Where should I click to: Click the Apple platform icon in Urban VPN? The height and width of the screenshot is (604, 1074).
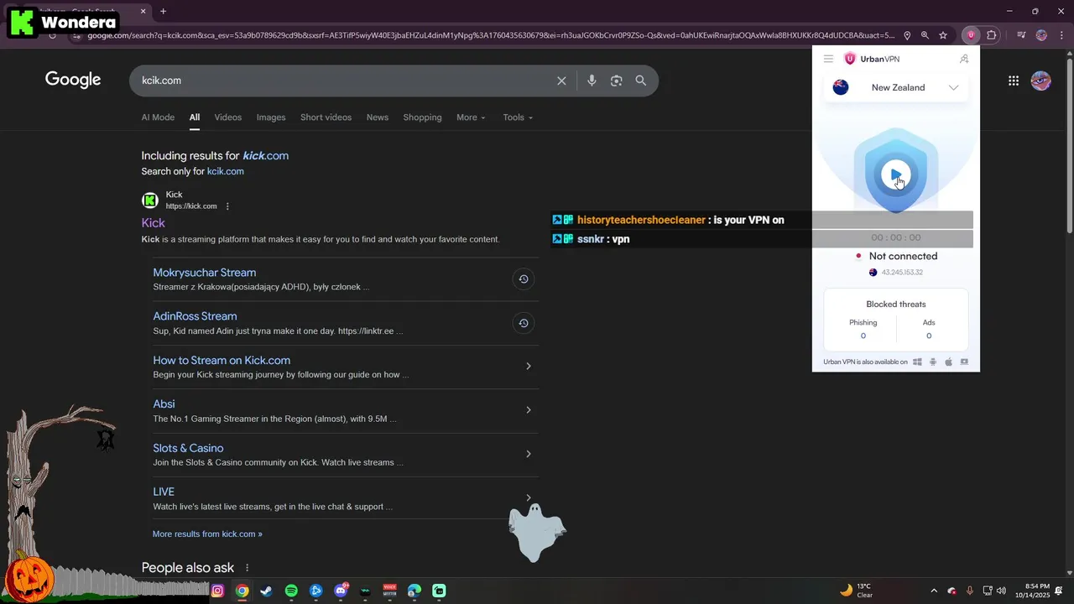point(949,362)
